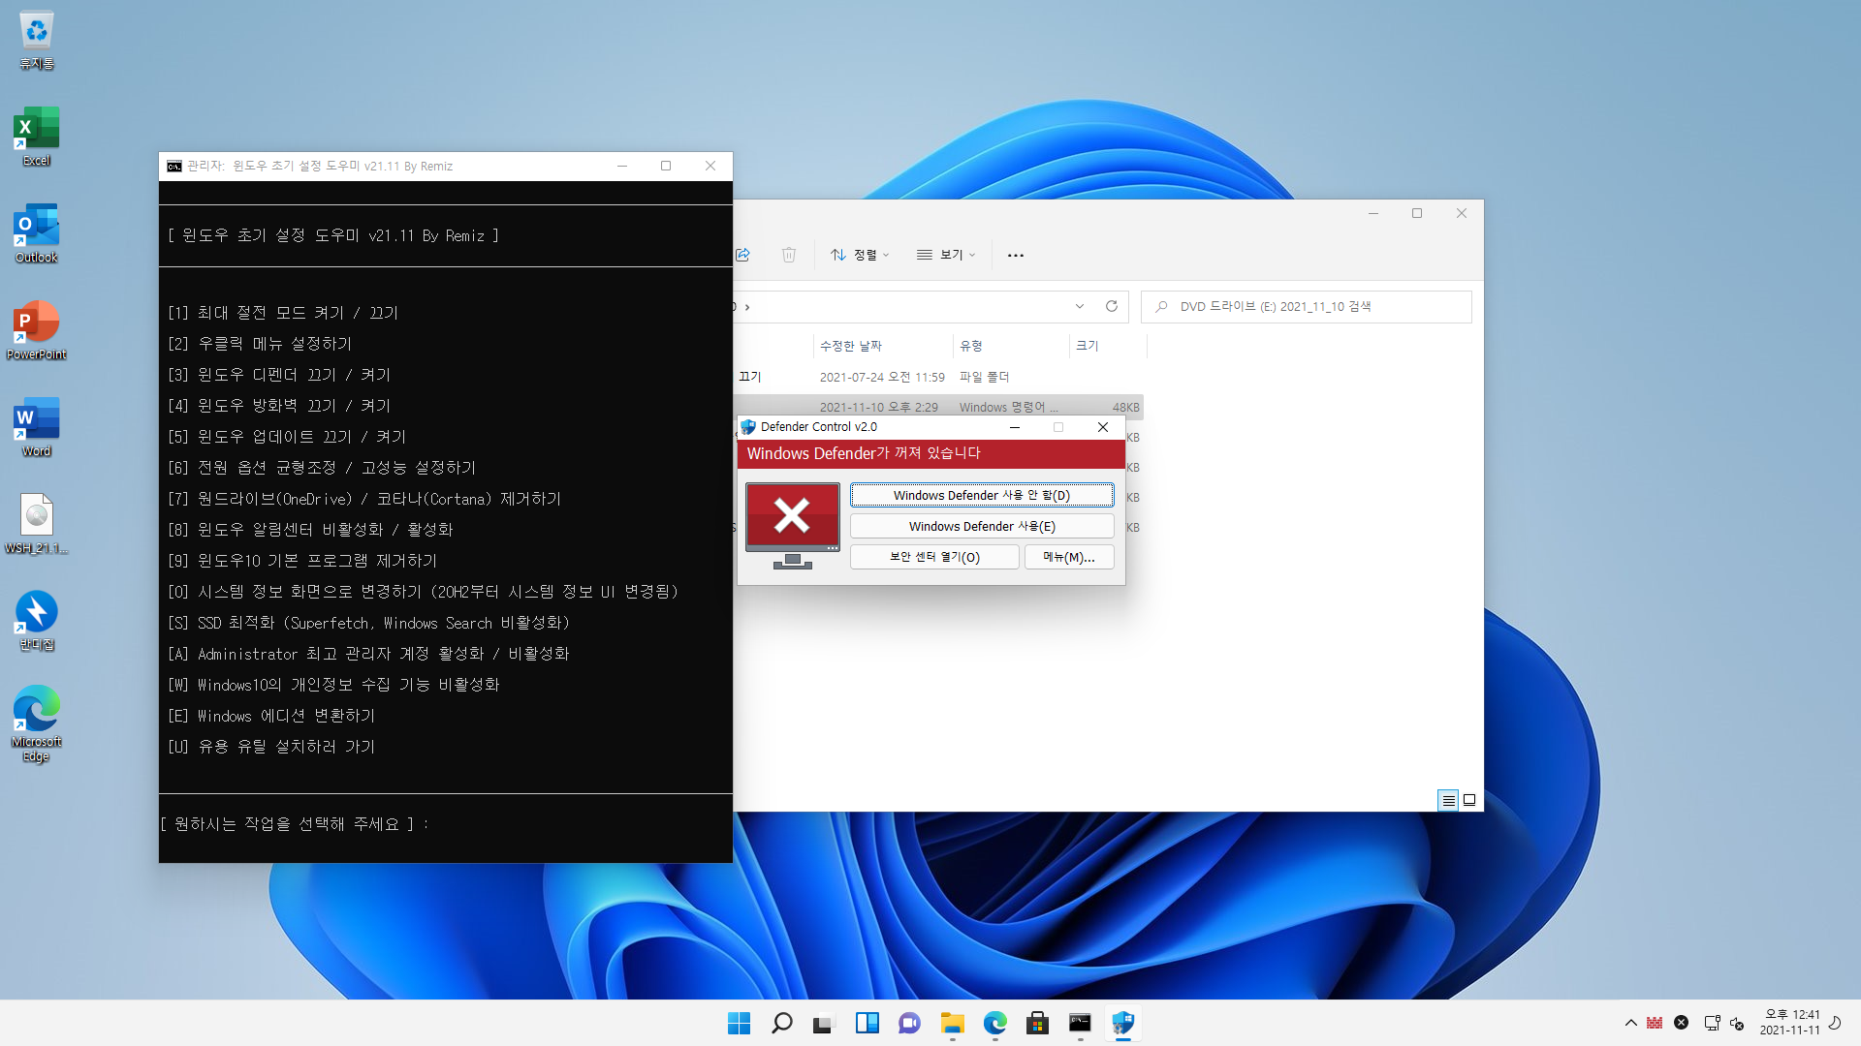Sort by the Size (크기) column header
Image resolution: width=1861 pixels, height=1046 pixels.
1088,346
